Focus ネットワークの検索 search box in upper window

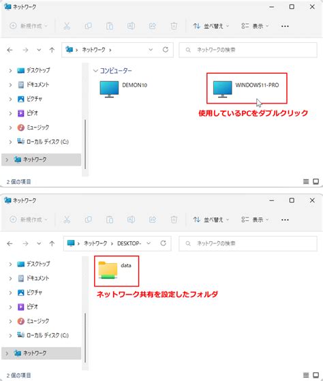pos(248,50)
